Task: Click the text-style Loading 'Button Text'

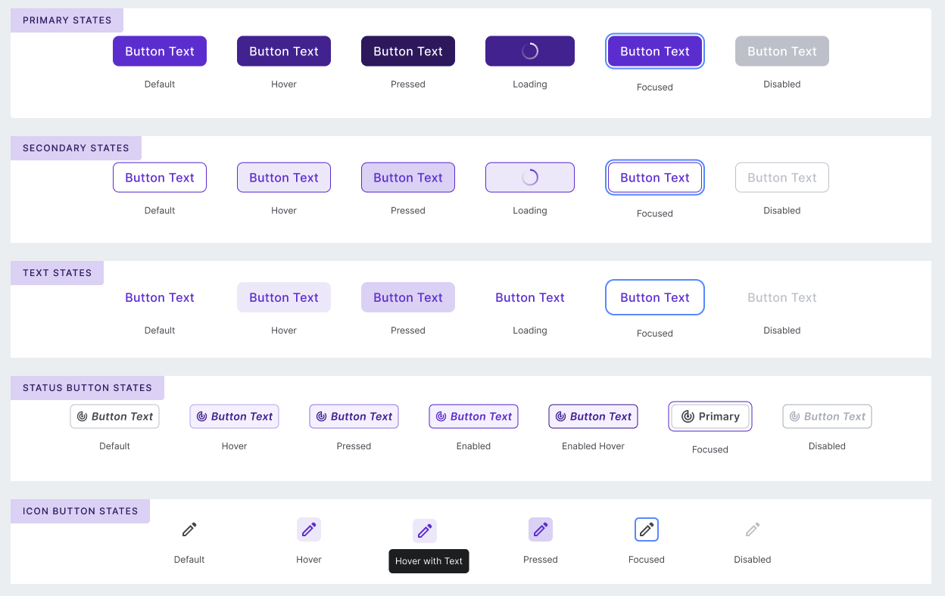Action: [x=530, y=297]
